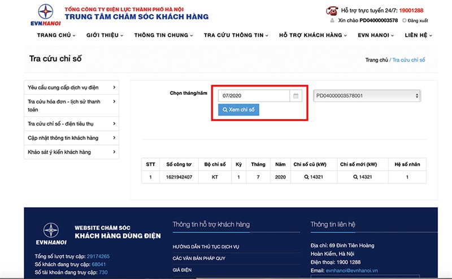This screenshot has width=452, height=279.
Task: Open the customer code PD04000003578001 dropdown
Action: tap(367, 96)
